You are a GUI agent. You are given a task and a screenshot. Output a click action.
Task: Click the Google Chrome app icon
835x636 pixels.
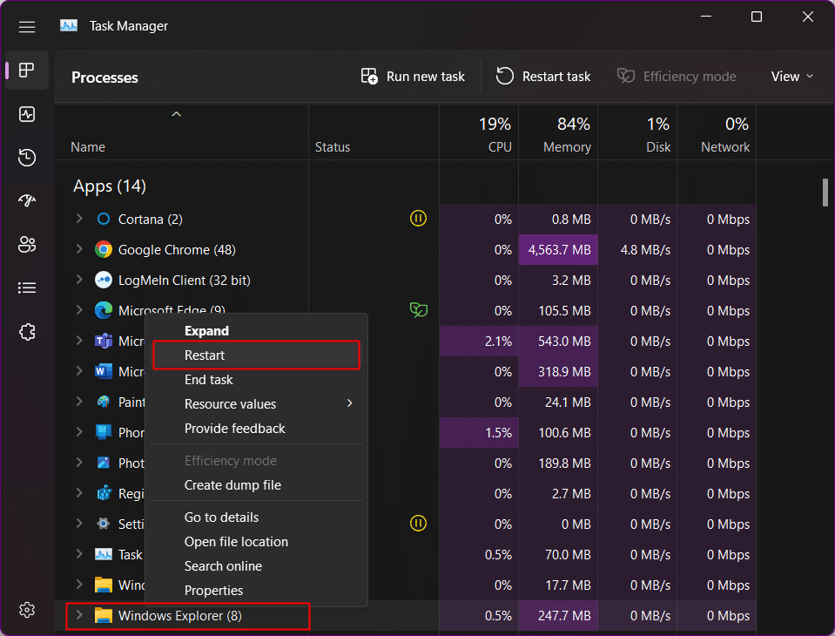coord(104,249)
